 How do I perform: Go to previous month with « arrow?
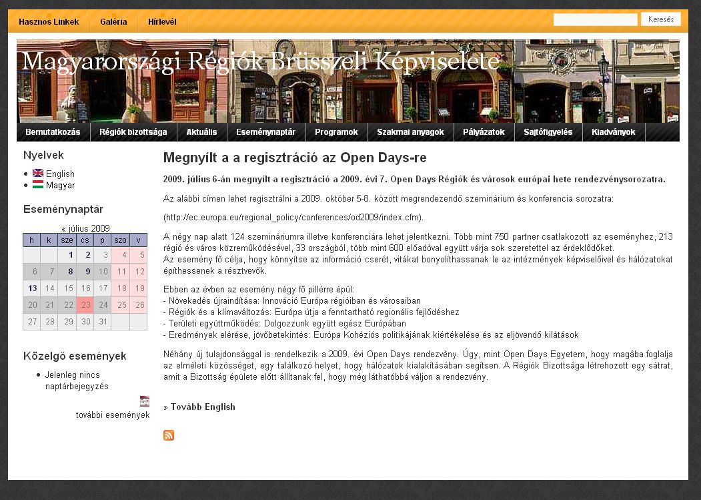pyautogui.click(x=64, y=229)
